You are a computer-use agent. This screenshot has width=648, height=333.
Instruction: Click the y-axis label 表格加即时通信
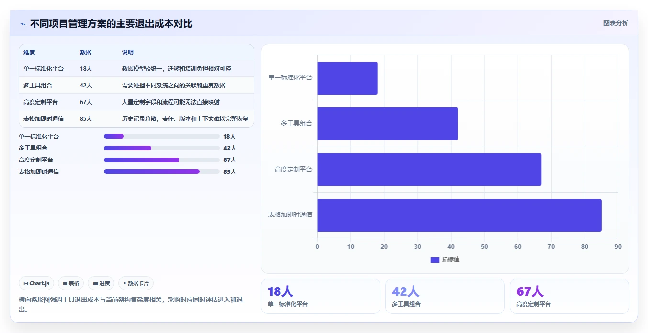point(290,215)
